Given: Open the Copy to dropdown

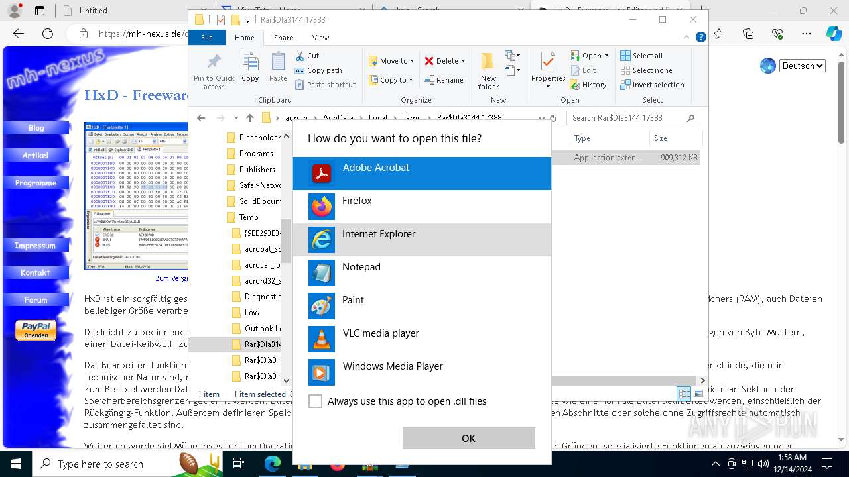Looking at the screenshot, I should [x=391, y=80].
